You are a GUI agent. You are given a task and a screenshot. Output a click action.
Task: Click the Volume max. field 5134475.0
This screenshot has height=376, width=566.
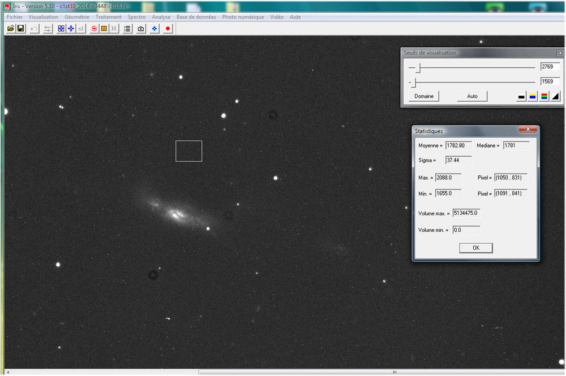466,213
